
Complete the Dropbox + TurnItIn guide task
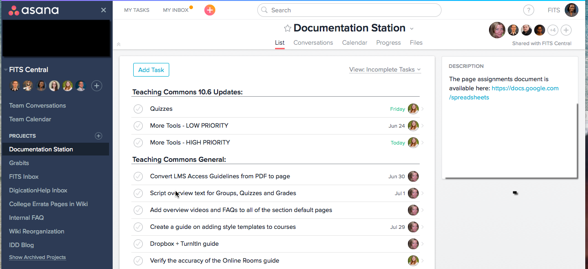138,244
